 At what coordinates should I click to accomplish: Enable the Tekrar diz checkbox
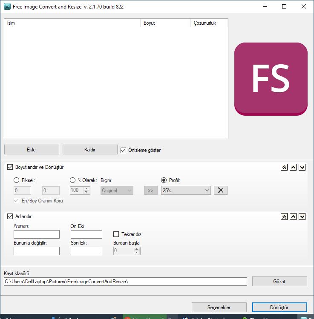[x=116, y=234]
